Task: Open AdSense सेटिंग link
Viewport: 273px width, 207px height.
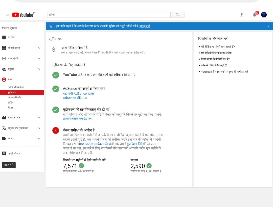Action: pos(73,98)
